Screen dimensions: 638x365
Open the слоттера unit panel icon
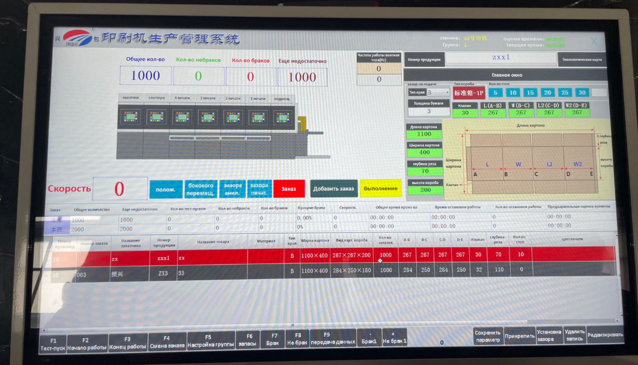157,117
